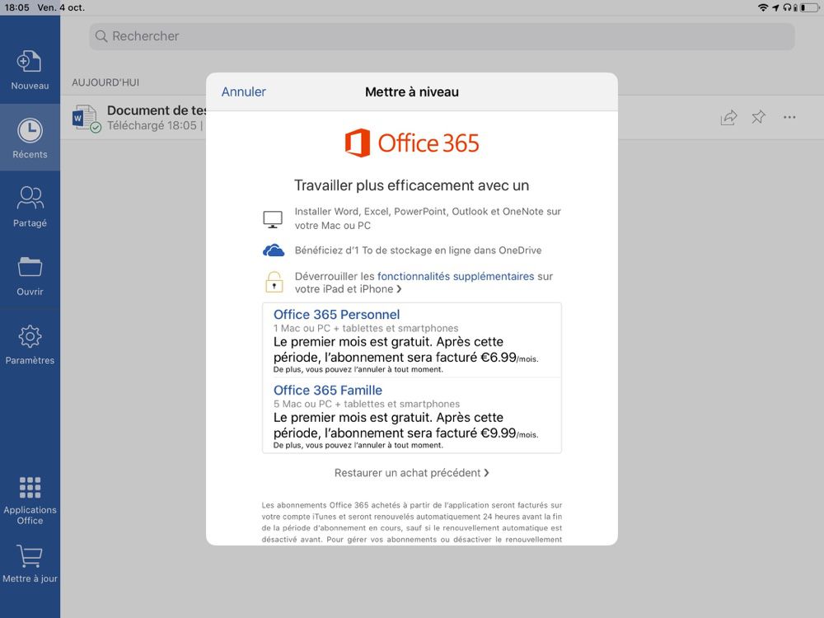Image resolution: width=824 pixels, height=618 pixels.
Task: Click Annuler to dismiss the dialog
Action: tap(244, 92)
